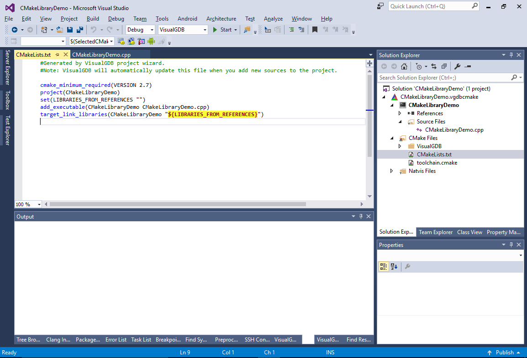Viewport: 527px width, 358px height.
Task: Change the editor zoom from 100%
Action: (28, 204)
